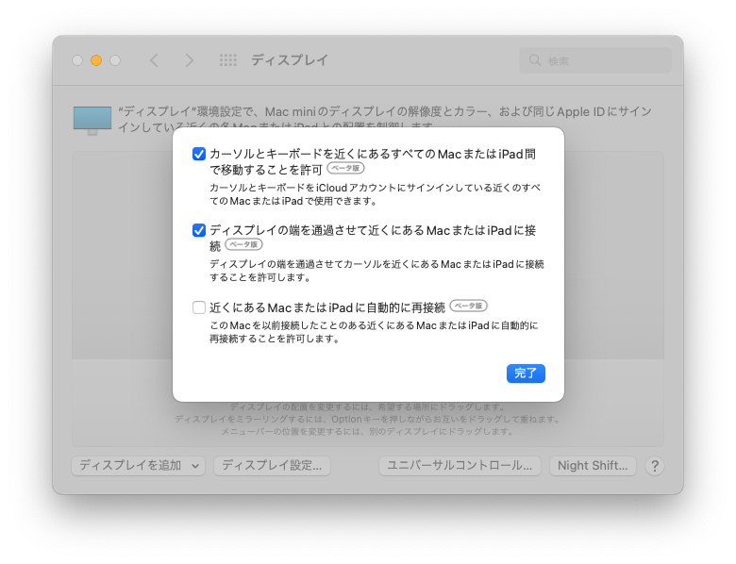Screen dimensions: 736x564
Task: Uncheck ディスプレイの端を通過させて connect checkbox
Action: click(x=199, y=230)
